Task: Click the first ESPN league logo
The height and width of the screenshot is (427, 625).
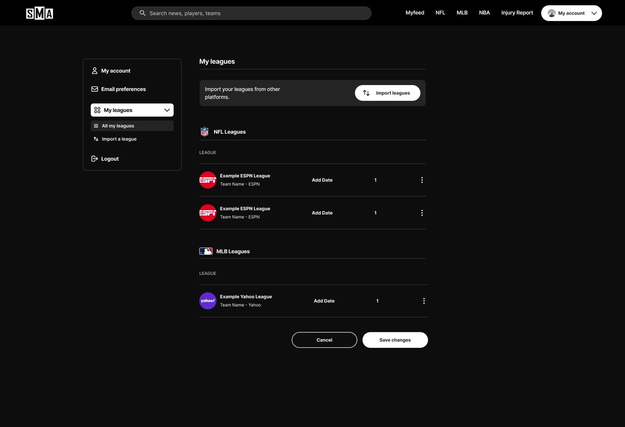Action: coord(208,180)
